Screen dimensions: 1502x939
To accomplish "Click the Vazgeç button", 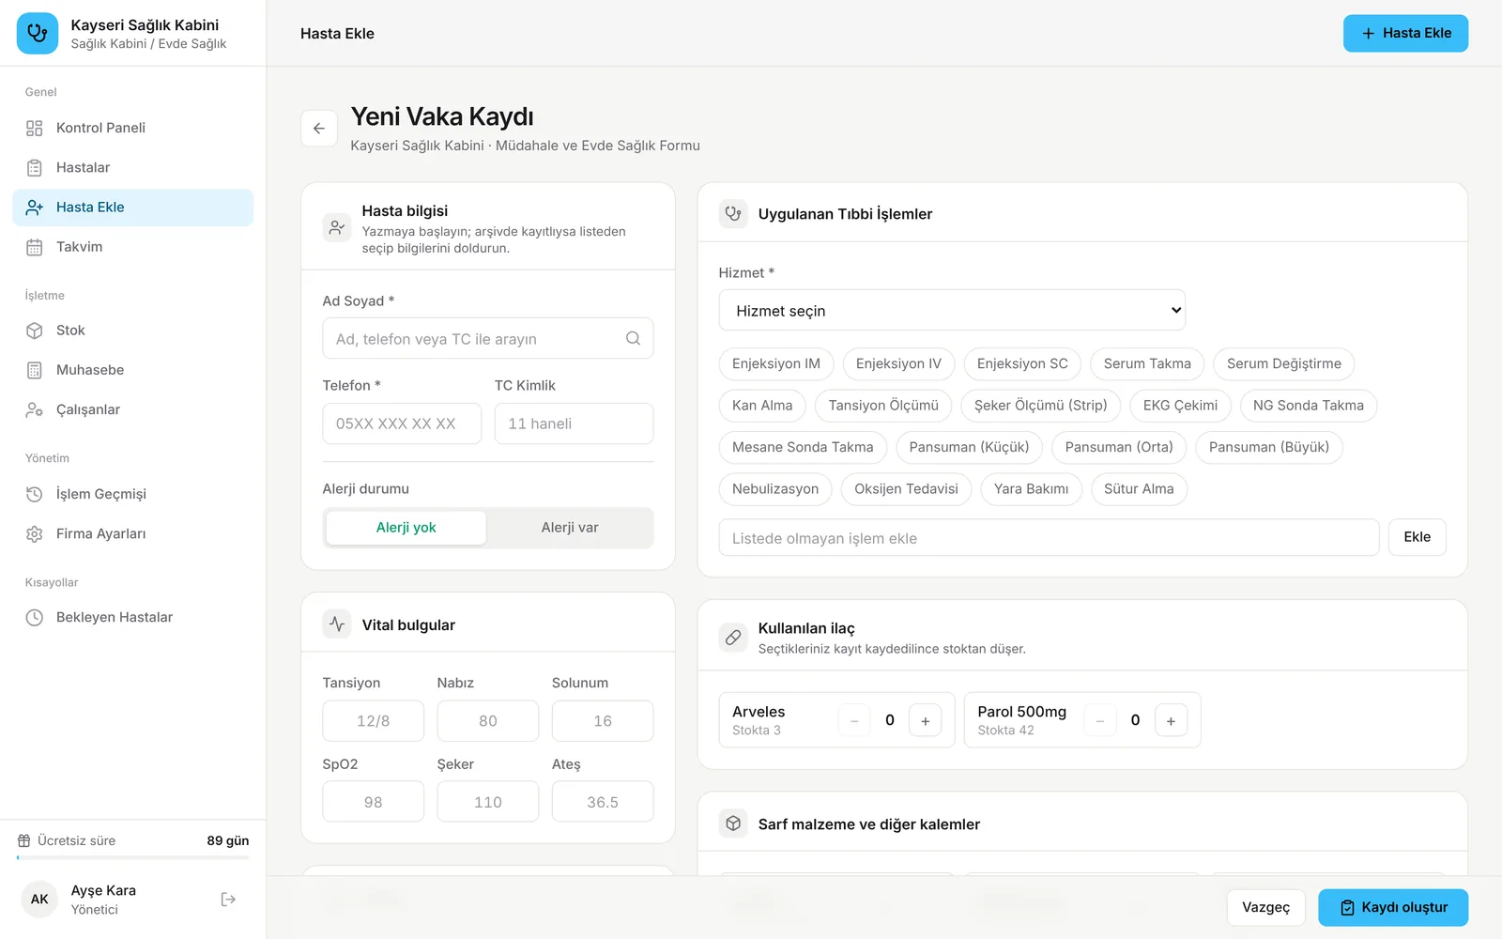I will pyautogui.click(x=1265, y=907).
